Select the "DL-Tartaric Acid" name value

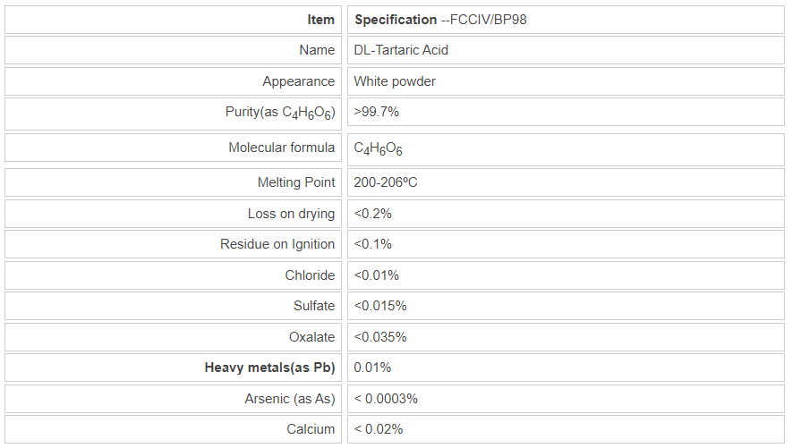pos(401,50)
